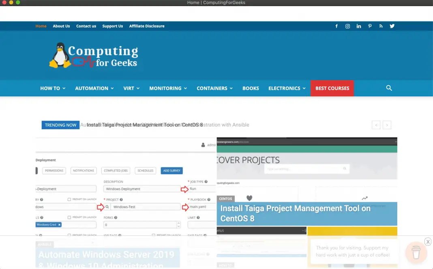Viewport: 433px width, 269px height.
Task: Open the Facebook page via header icon
Action: pyautogui.click(x=337, y=26)
